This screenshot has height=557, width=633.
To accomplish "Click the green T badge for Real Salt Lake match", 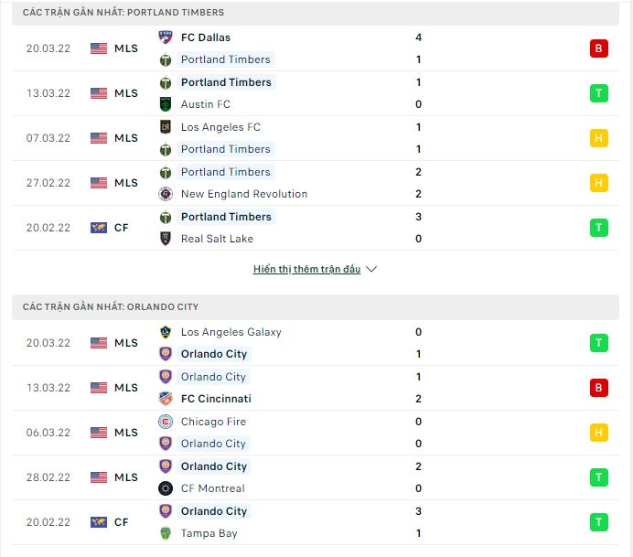I will click(x=599, y=228).
